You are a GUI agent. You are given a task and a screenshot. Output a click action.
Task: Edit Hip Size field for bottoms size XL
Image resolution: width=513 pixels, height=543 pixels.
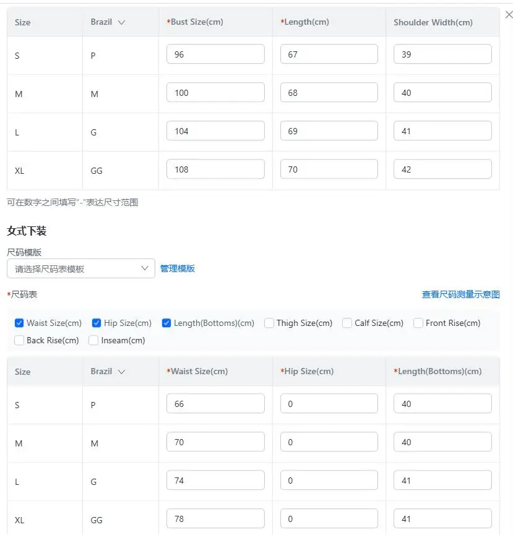[x=329, y=519]
